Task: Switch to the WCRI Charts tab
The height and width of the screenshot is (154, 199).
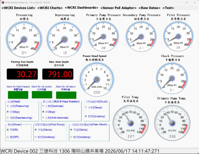Action: 50,8
